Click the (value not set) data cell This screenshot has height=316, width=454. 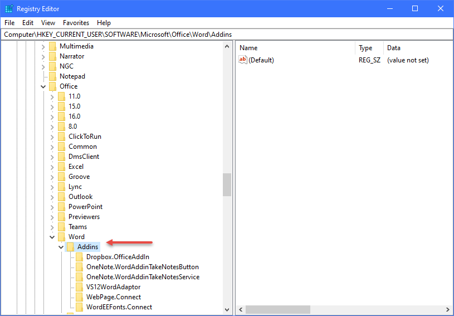click(408, 60)
